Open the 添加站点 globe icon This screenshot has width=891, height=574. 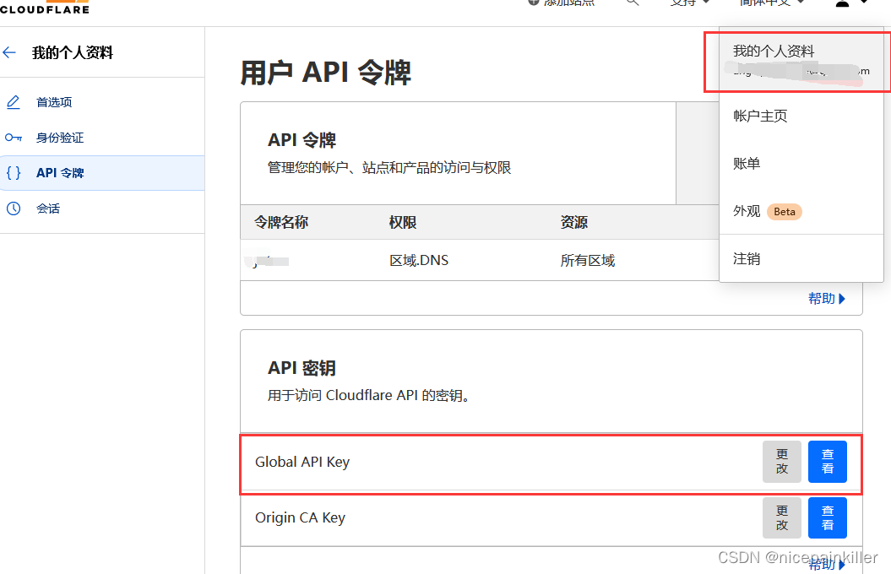(x=533, y=3)
